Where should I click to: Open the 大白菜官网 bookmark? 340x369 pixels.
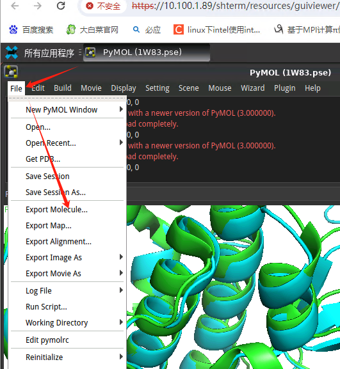92,30
